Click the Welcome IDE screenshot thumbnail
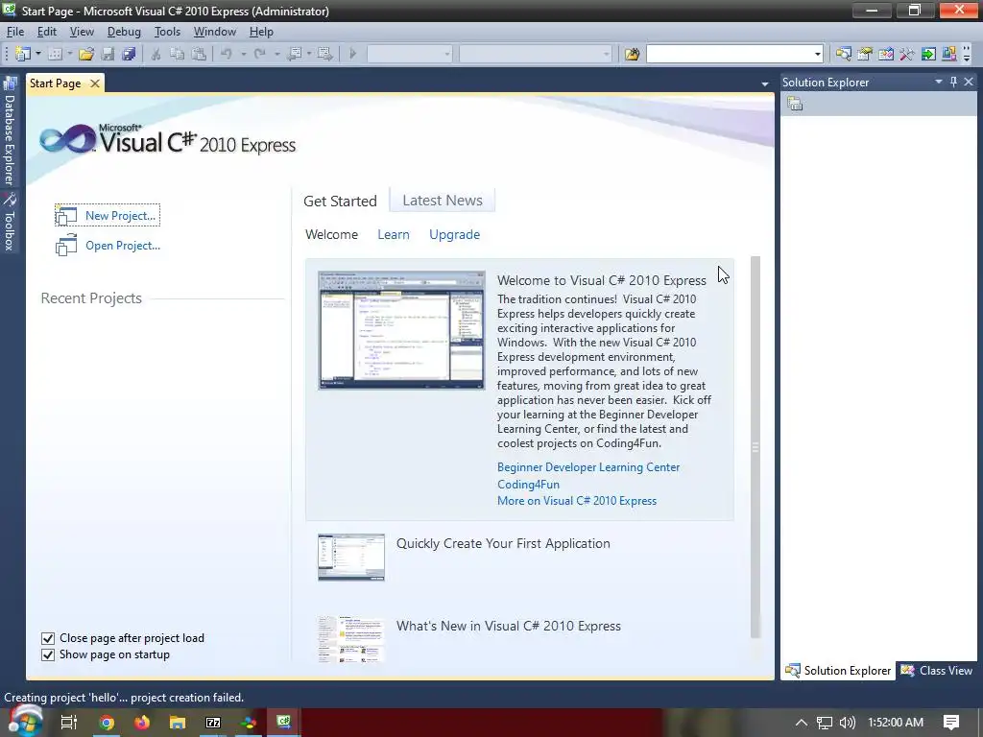This screenshot has width=983, height=737. click(x=401, y=330)
